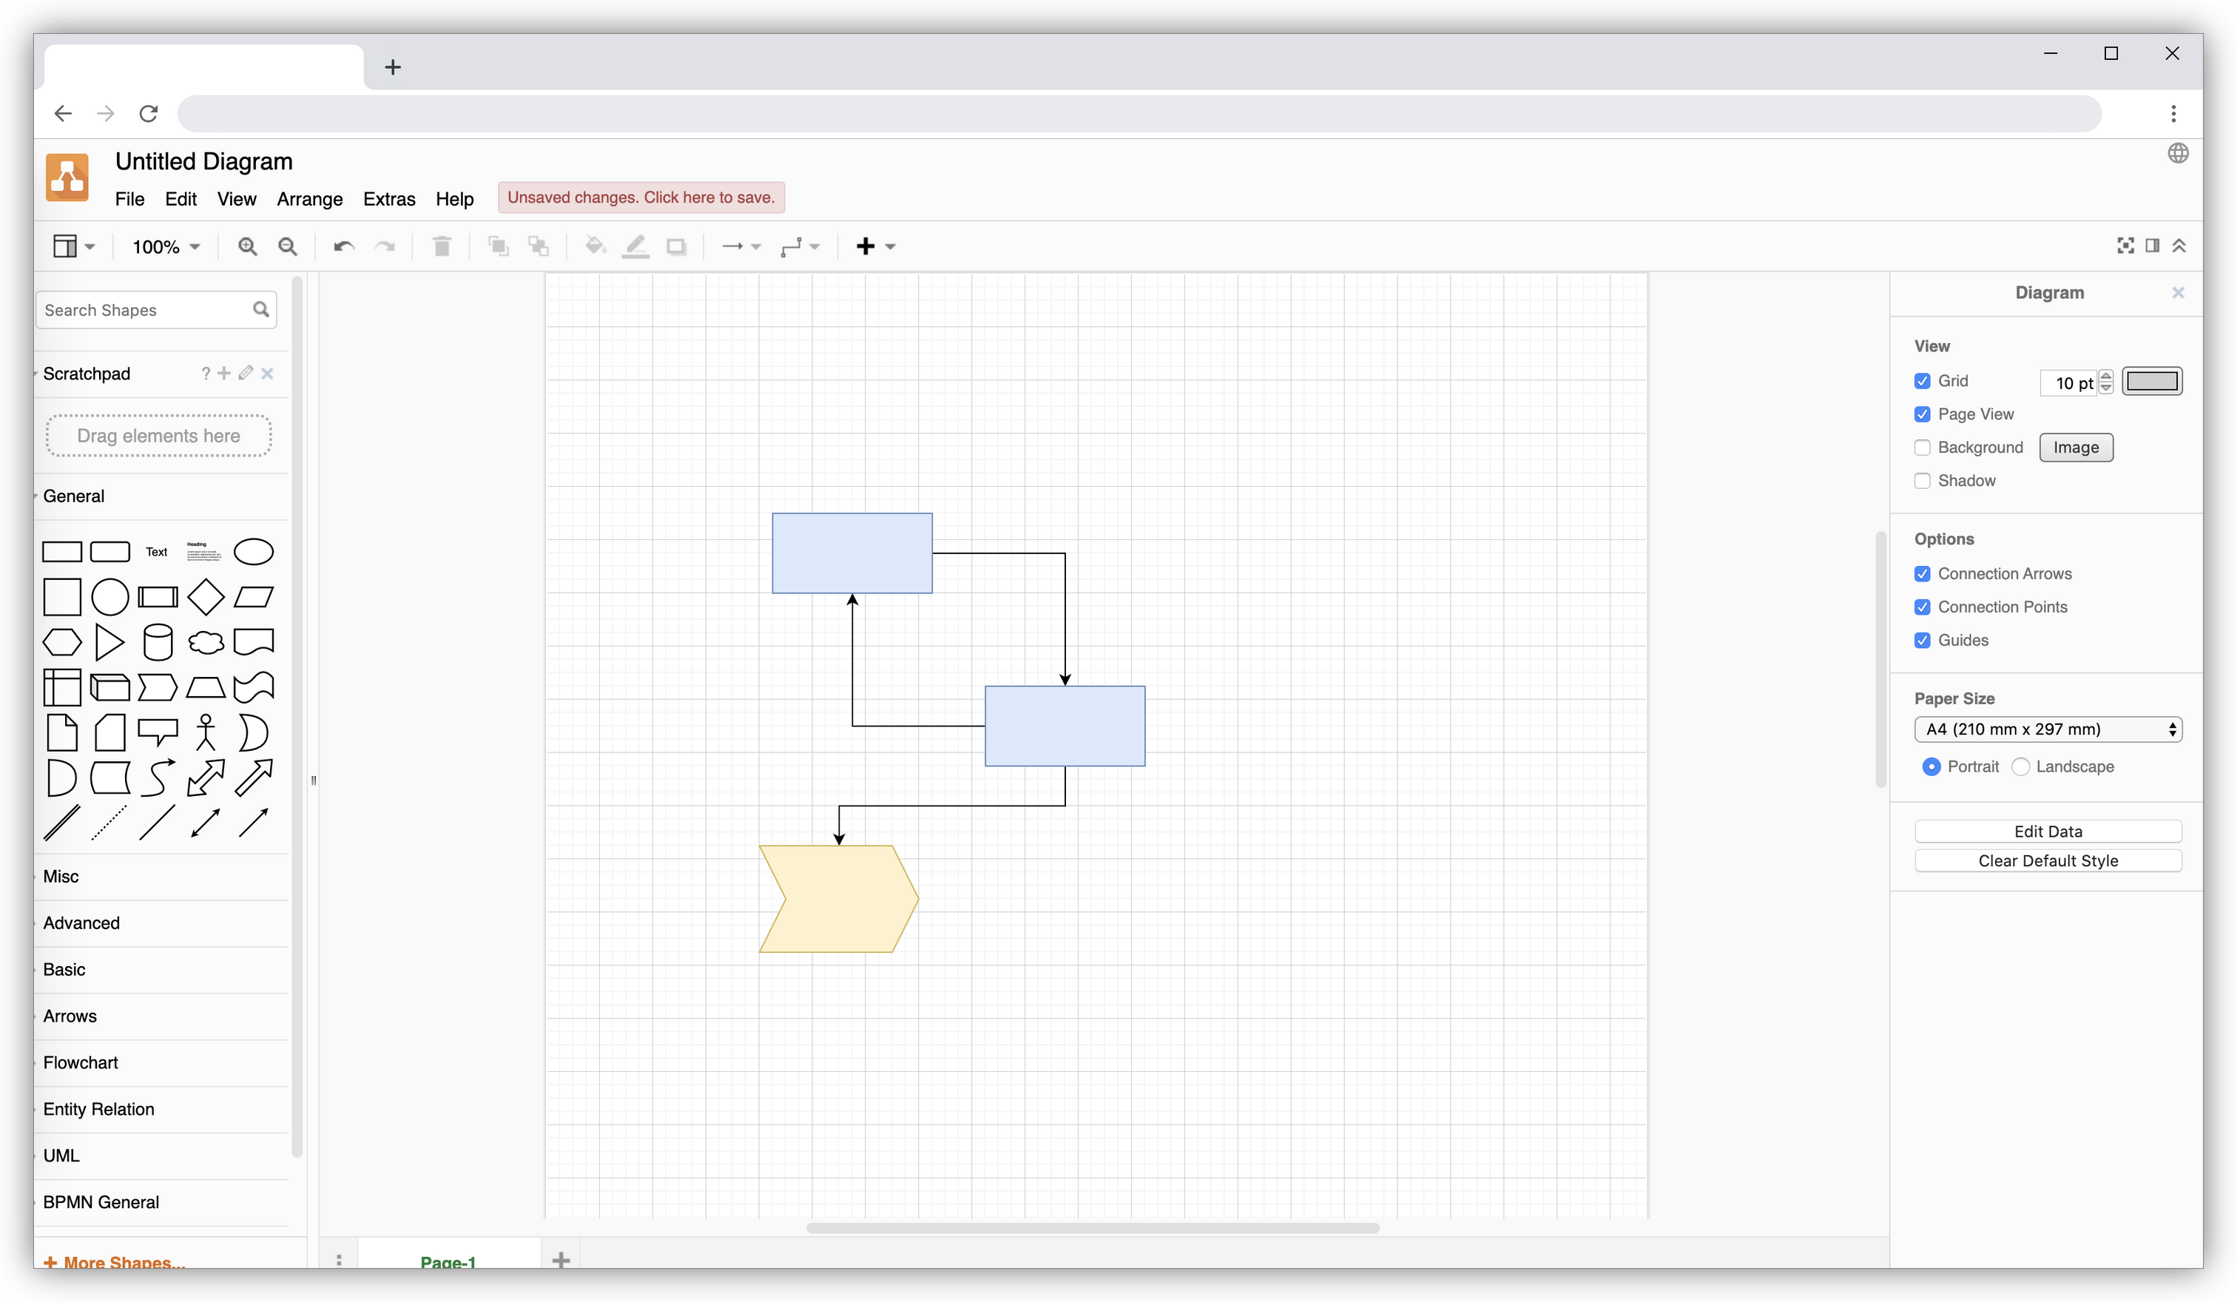This screenshot has height=1302, width=2237.
Task: Select the diamond shape in General
Action: tap(206, 596)
